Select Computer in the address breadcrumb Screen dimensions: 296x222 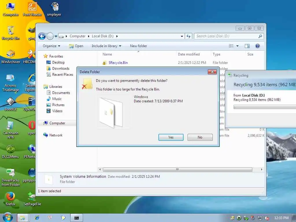(x=77, y=36)
